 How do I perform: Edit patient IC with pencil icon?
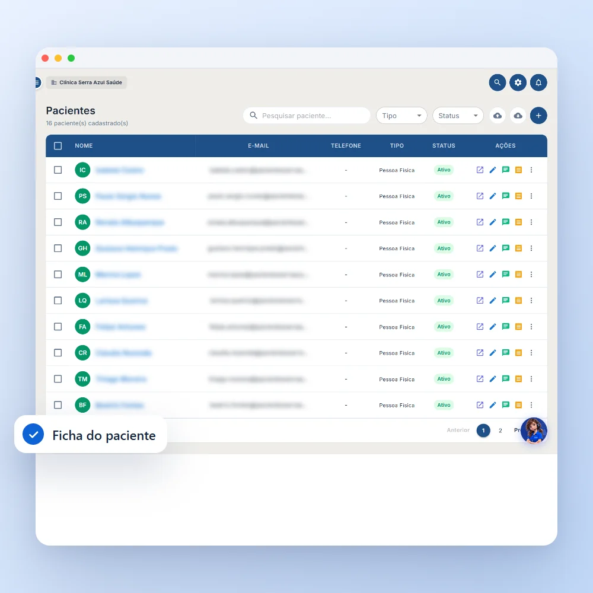coord(493,170)
